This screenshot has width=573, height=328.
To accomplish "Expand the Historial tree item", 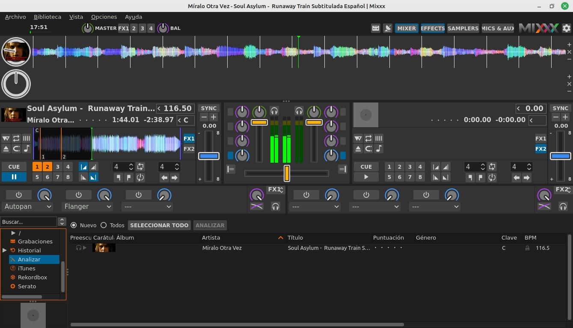I will point(5,250).
